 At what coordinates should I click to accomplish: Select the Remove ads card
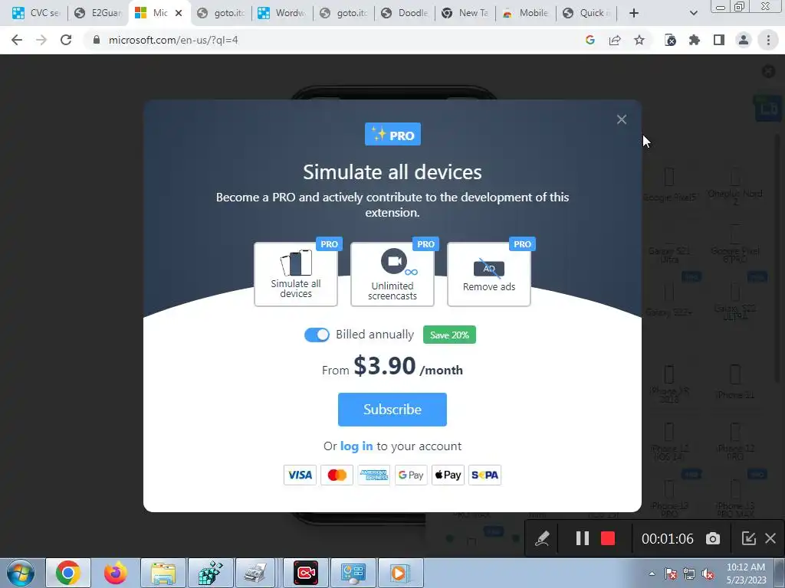pos(488,274)
